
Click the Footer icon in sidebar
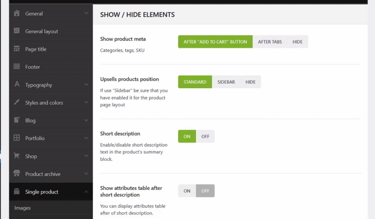17,67
